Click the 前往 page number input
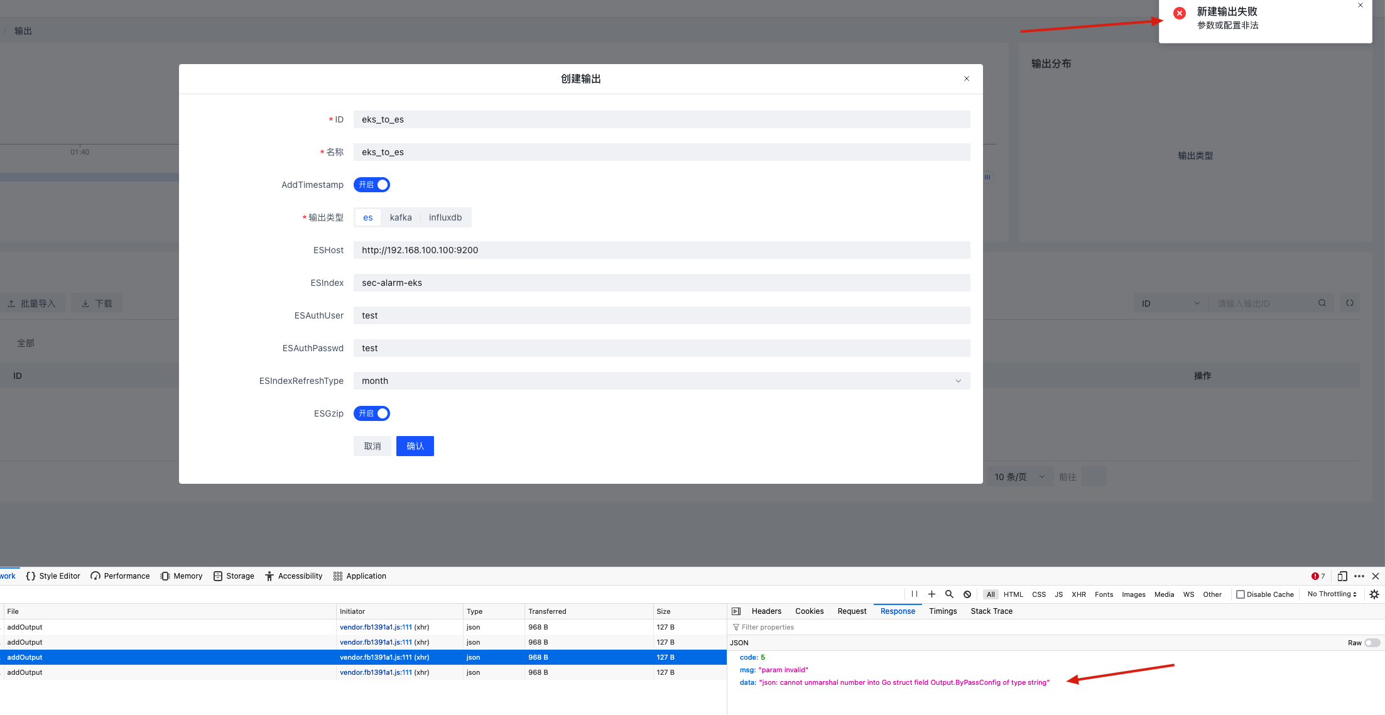This screenshot has width=1385, height=715. coord(1094,477)
